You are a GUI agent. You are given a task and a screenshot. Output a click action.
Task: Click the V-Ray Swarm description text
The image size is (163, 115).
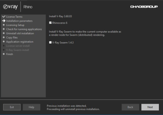(x=85, y=33)
